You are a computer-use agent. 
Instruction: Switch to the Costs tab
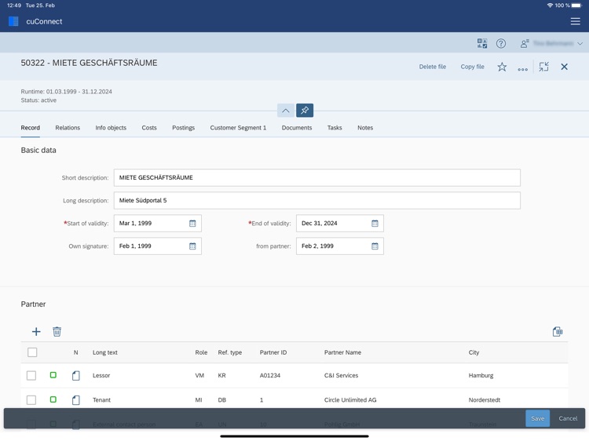[x=149, y=128]
